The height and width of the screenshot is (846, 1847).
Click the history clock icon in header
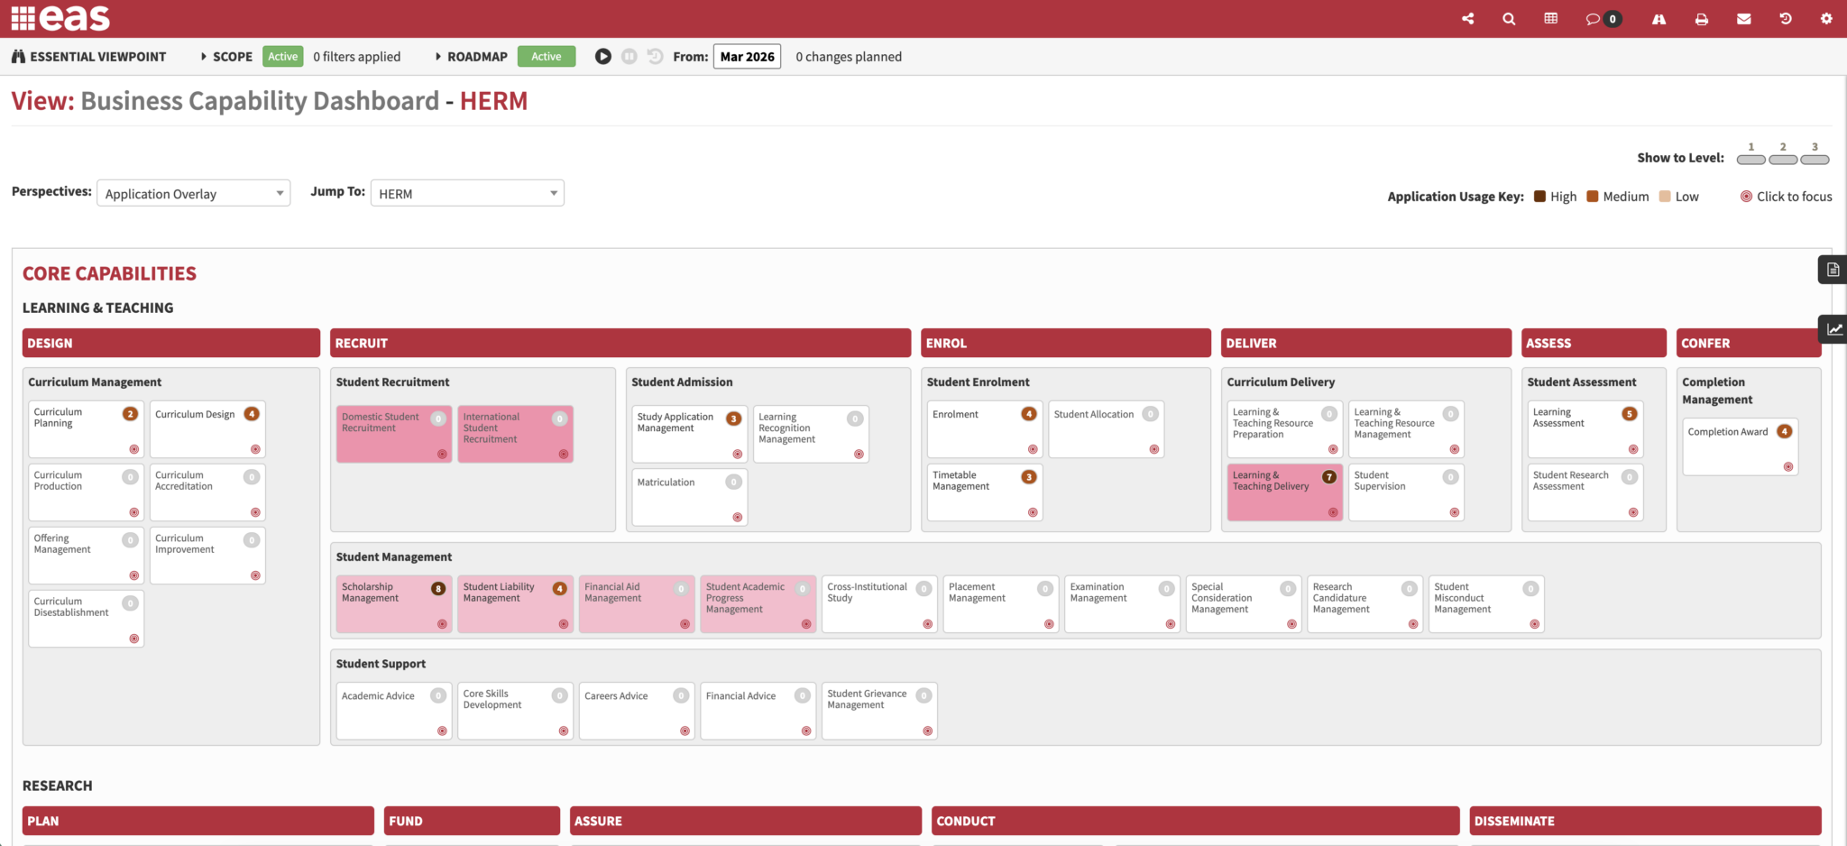point(1786,18)
